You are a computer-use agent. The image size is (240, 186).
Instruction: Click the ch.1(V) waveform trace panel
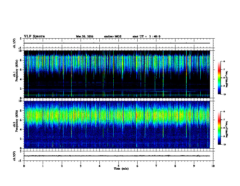pyautogui.click(x=118, y=43)
